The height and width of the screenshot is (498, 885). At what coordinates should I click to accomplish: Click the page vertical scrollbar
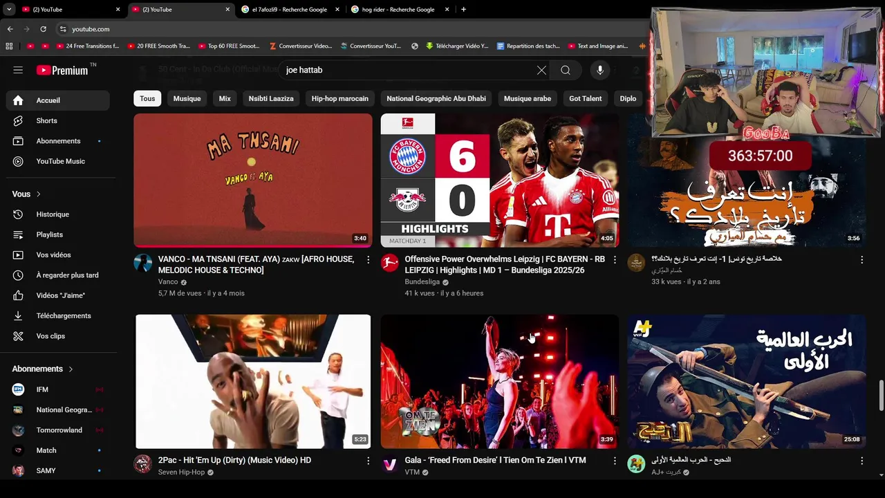point(881,395)
